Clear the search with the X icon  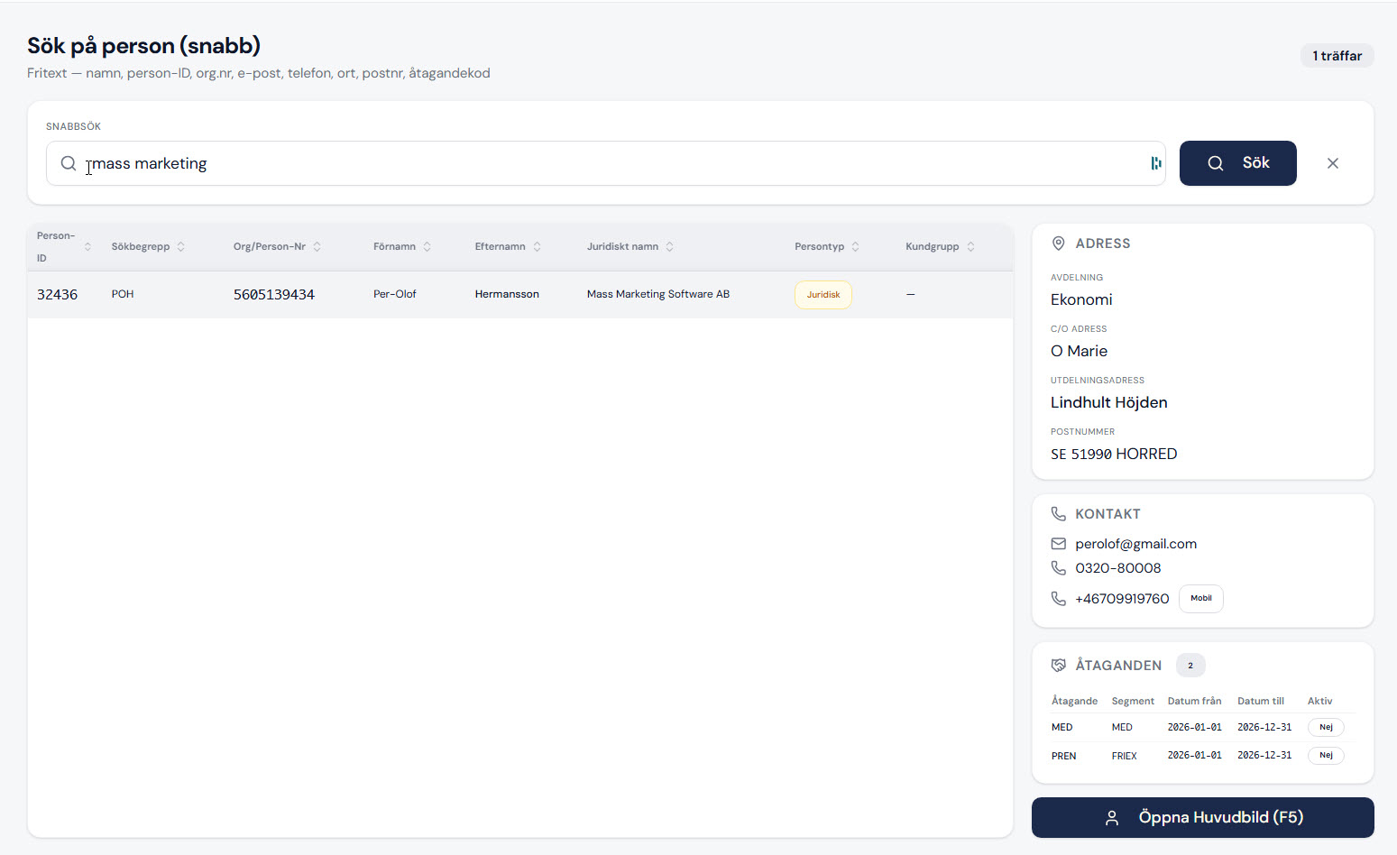coord(1332,163)
